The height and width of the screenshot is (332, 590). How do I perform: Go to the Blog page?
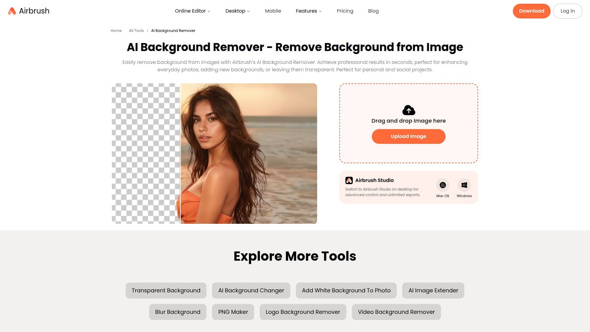point(373,11)
